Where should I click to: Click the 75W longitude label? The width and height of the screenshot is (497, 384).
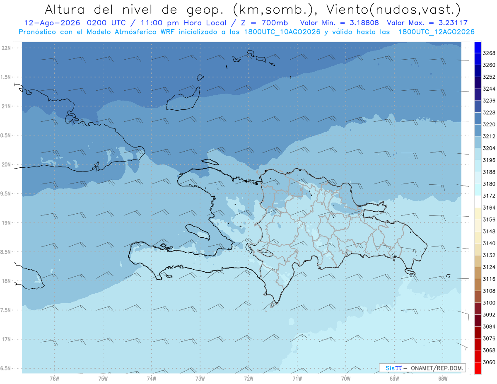(x=103, y=379)
